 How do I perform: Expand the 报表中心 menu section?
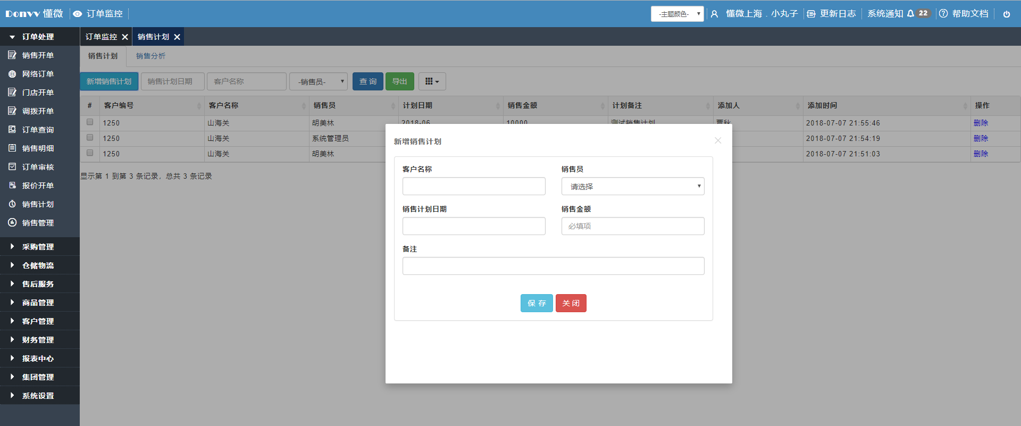pos(40,358)
